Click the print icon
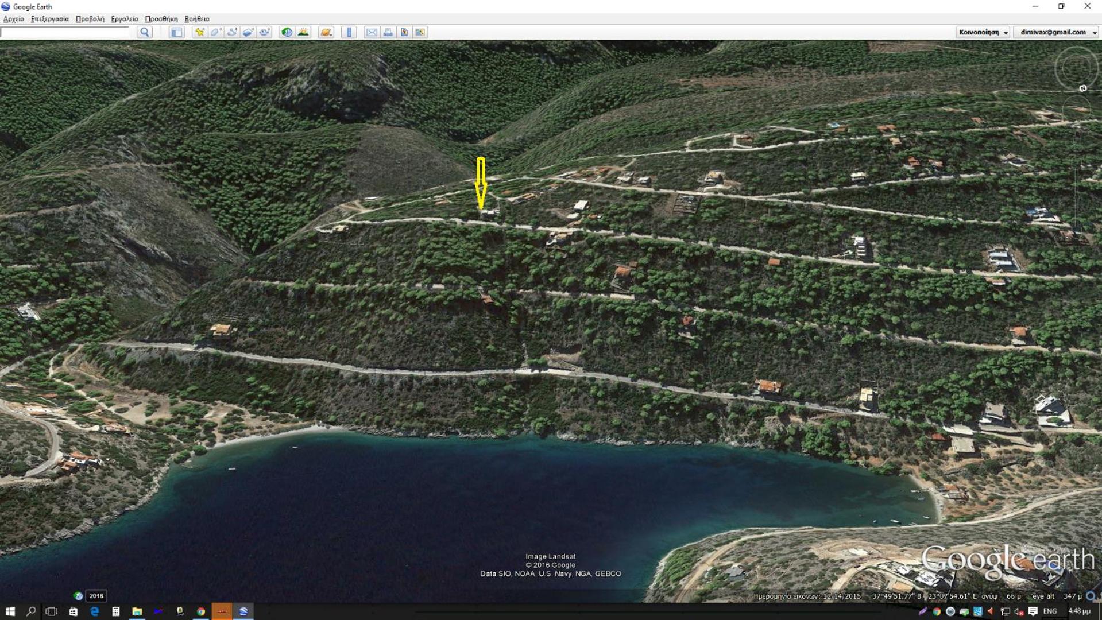This screenshot has height=620, width=1102. point(388,32)
